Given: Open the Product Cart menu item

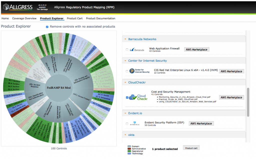Looking at the screenshot, I should point(74,18).
